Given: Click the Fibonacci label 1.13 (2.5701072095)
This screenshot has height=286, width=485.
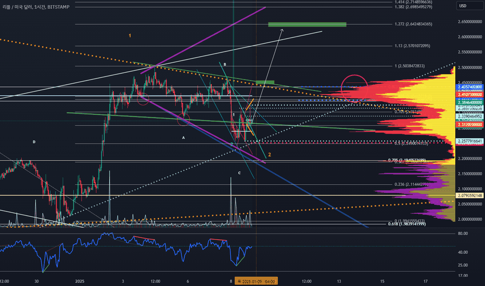Looking at the screenshot, I should point(412,46).
